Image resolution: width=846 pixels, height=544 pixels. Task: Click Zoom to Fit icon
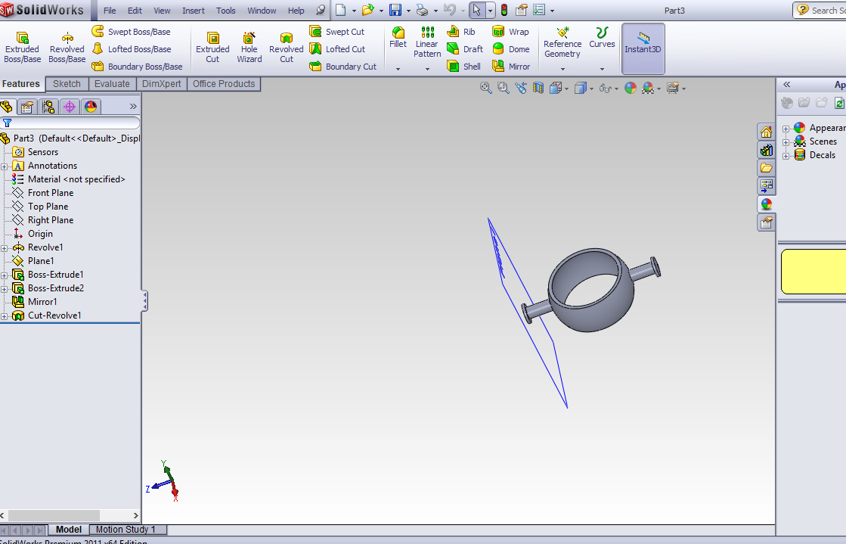[x=486, y=88]
